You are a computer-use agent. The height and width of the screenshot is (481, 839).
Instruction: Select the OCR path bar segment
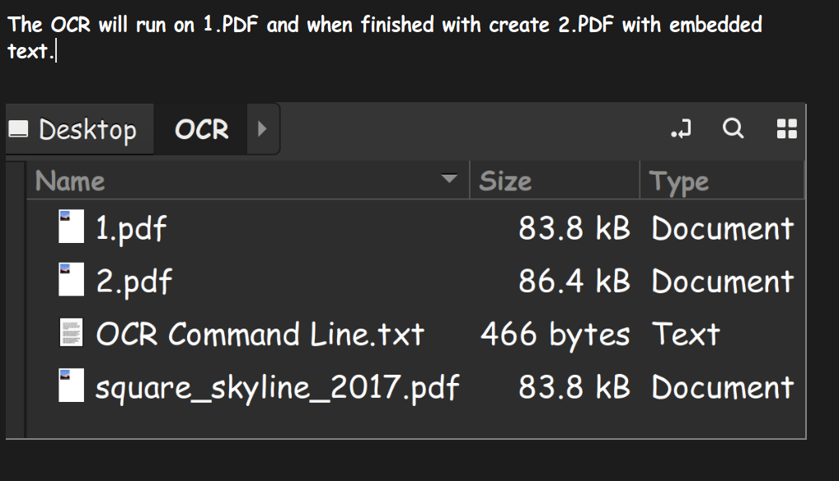pyautogui.click(x=202, y=129)
